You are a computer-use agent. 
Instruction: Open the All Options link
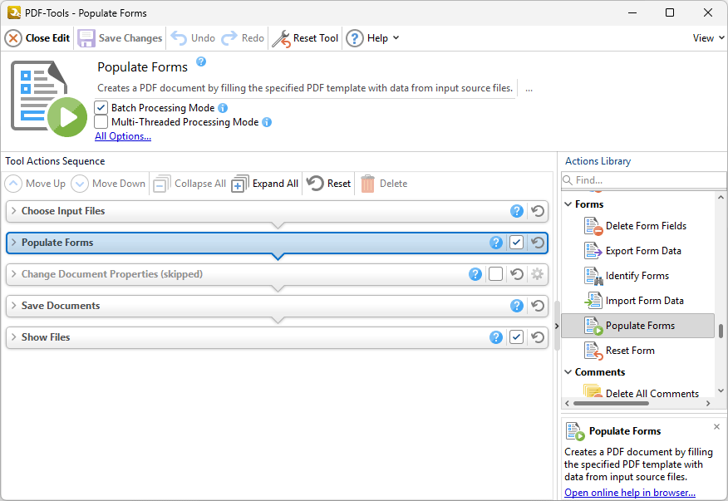(x=123, y=135)
